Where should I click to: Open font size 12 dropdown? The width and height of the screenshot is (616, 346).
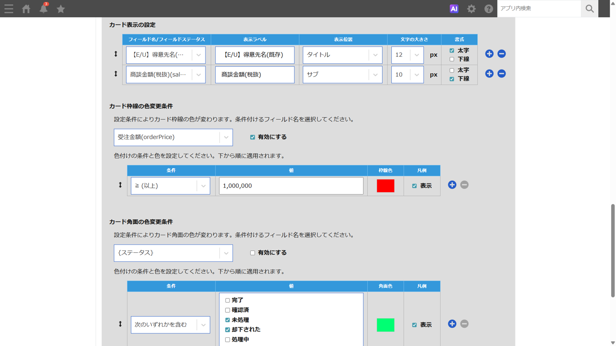tap(408, 55)
